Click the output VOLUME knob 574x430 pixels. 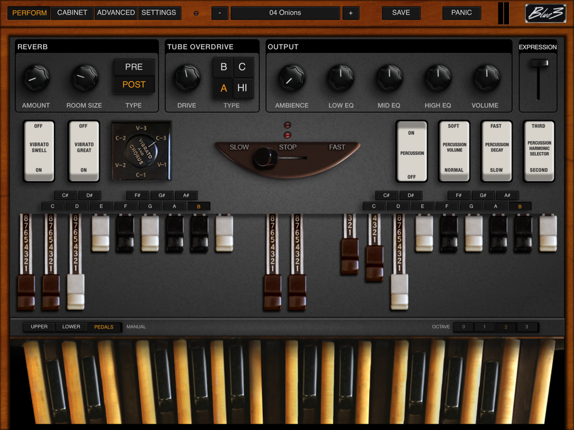click(x=487, y=78)
